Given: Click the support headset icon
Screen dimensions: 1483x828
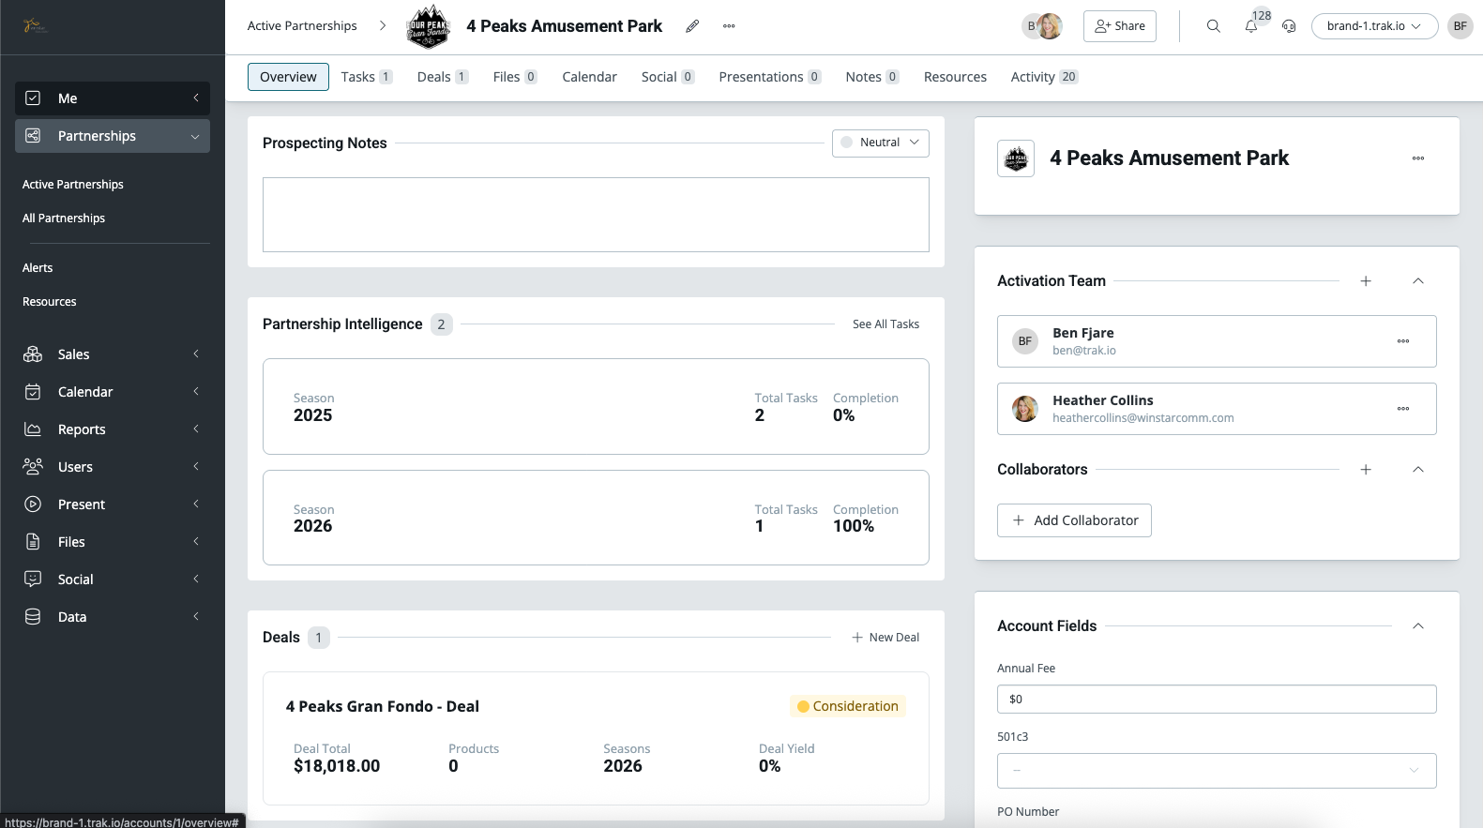Looking at the screenshot, I should pos(1289,26).
